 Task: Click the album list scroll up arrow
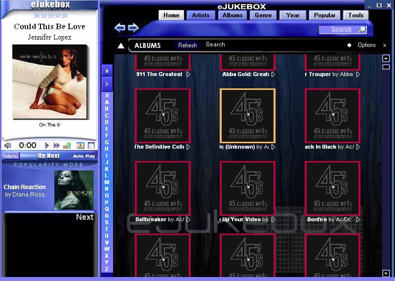pos(386,58)
